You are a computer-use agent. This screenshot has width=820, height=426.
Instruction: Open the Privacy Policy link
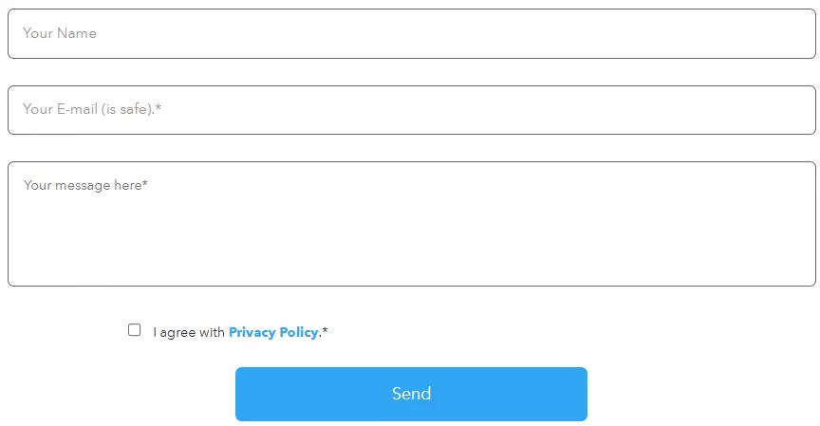tap(273, 332)
